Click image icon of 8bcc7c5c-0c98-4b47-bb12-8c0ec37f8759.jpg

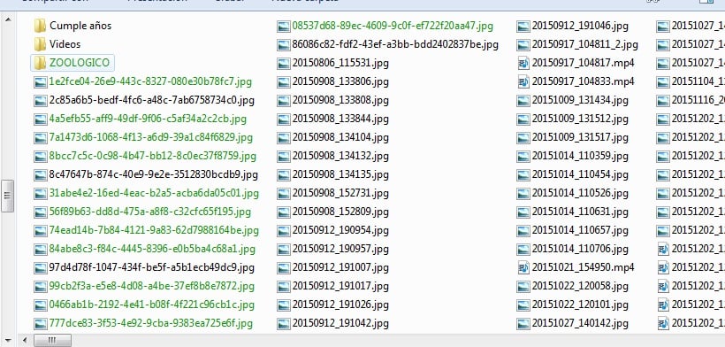(41, 157)
